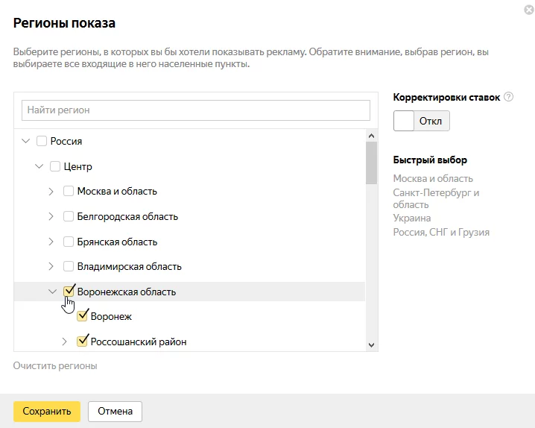Image resolution: width=535 pixels, height=428 pixels.
Task: Click the help icon next to Корректировки ставок
Action: tap(508, 97)
